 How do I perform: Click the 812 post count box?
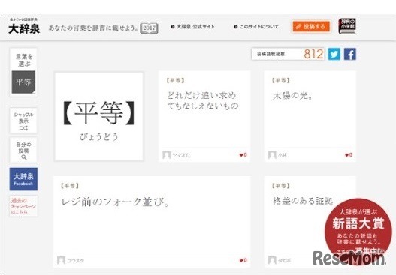[288, 54]
